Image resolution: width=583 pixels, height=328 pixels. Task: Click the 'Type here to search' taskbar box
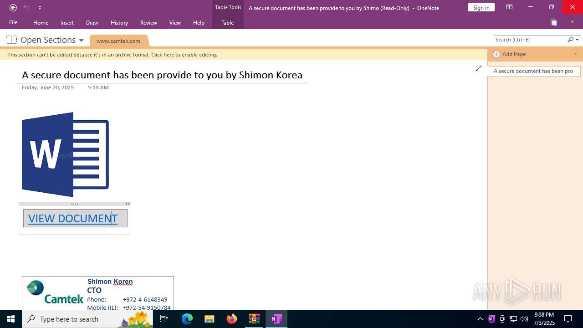point(88,319)
